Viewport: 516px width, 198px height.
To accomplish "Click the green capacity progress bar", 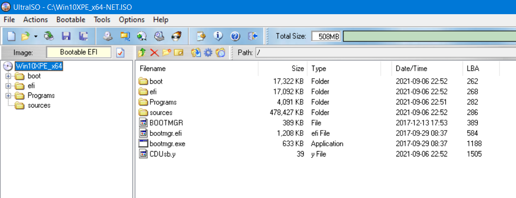I will (429, 36).
